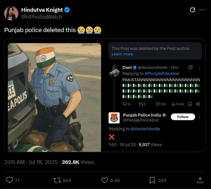The width and height of the screenshot is (211, 189).
Task: Bookmark the Hindutva Knight post
Action: (x=152, y=180)
